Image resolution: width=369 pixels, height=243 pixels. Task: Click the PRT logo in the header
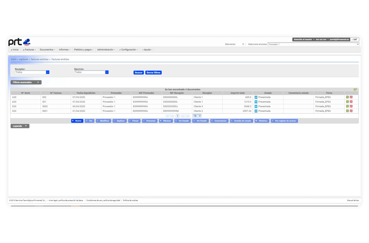(x=19, y=42)
